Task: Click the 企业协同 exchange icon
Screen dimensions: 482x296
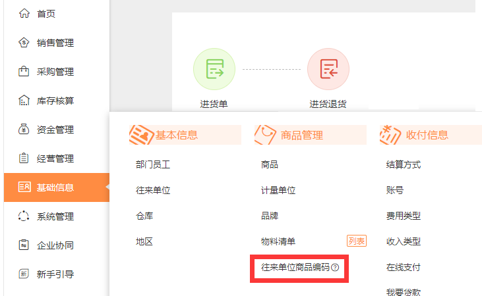Action: [24, 245]
